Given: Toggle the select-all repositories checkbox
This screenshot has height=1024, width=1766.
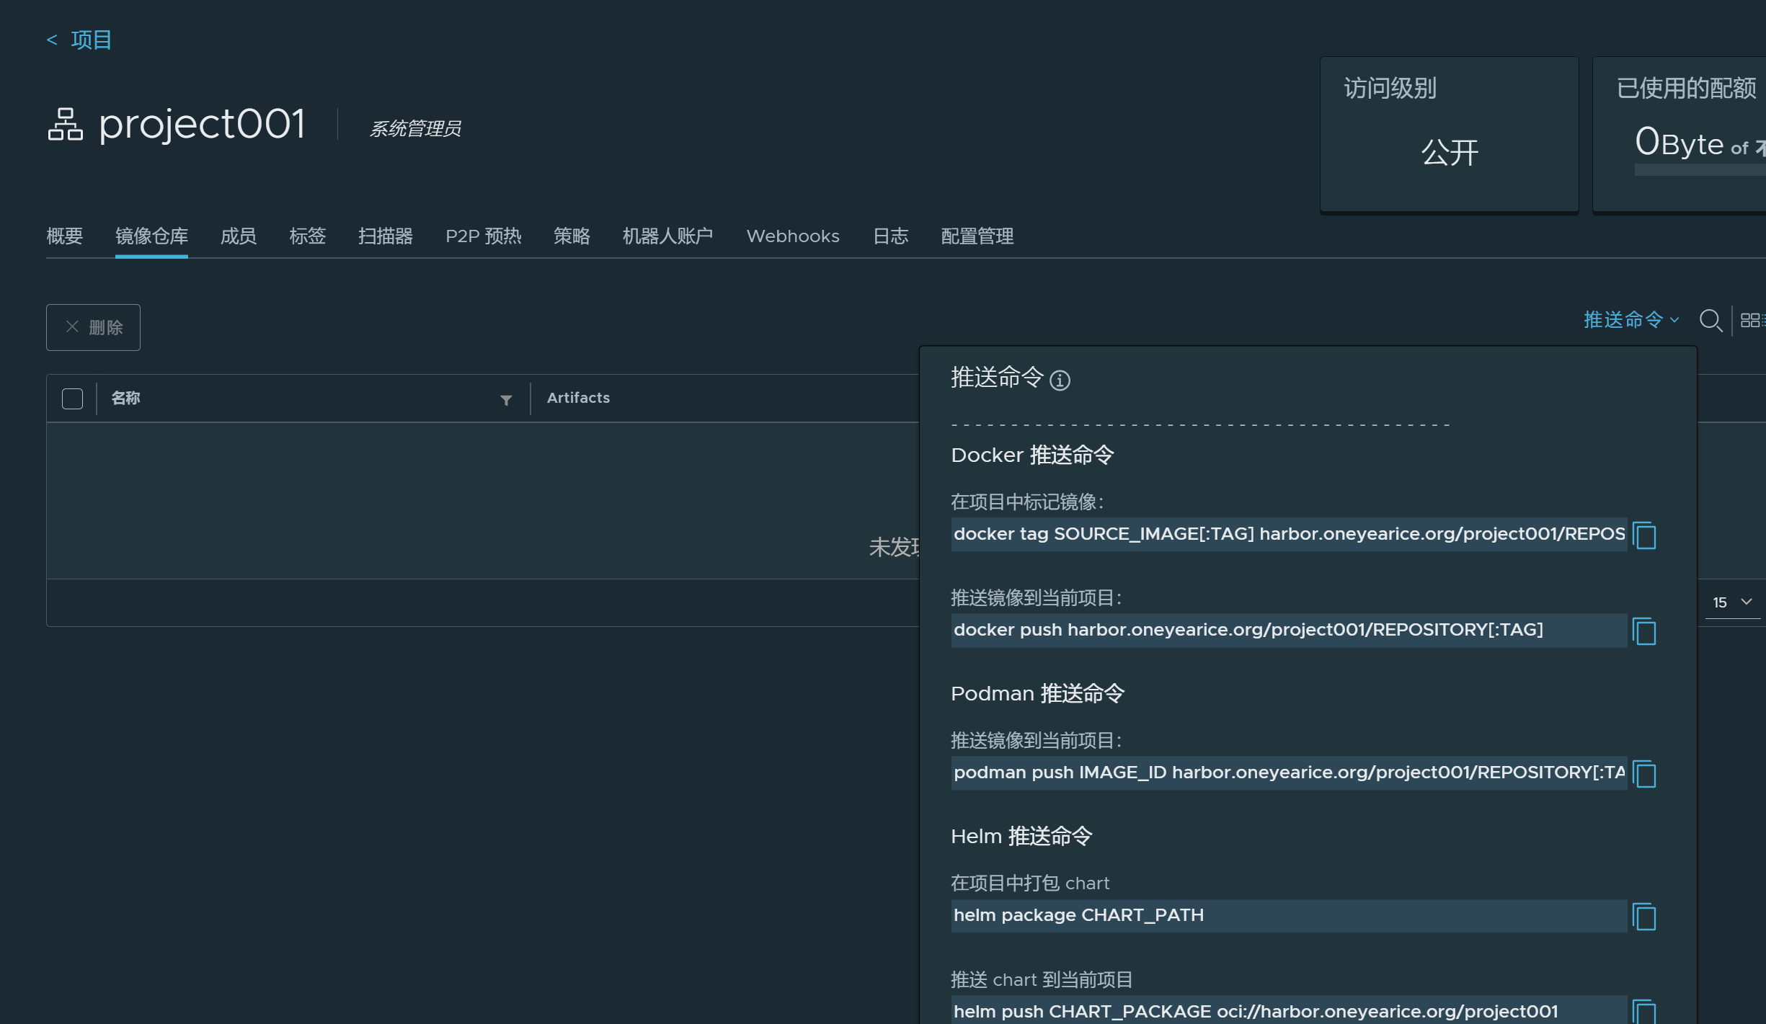Looking at the screenshot, I should click(72, 399).
